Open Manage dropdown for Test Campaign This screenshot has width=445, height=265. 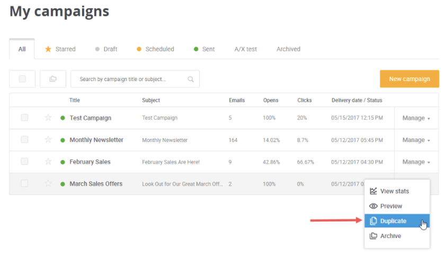[x=416, y=118]
